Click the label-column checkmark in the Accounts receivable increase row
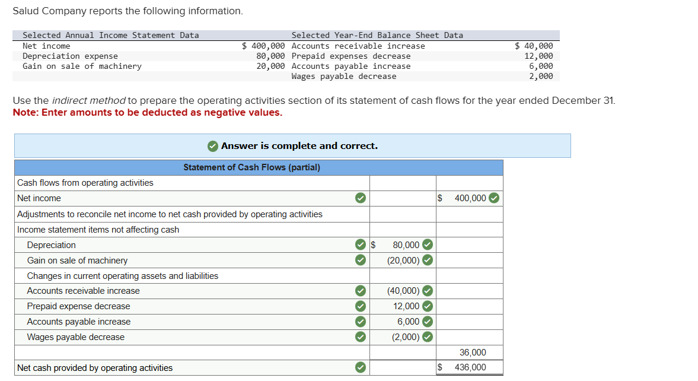This screenshot has width=698, height=381. (361, 291)
